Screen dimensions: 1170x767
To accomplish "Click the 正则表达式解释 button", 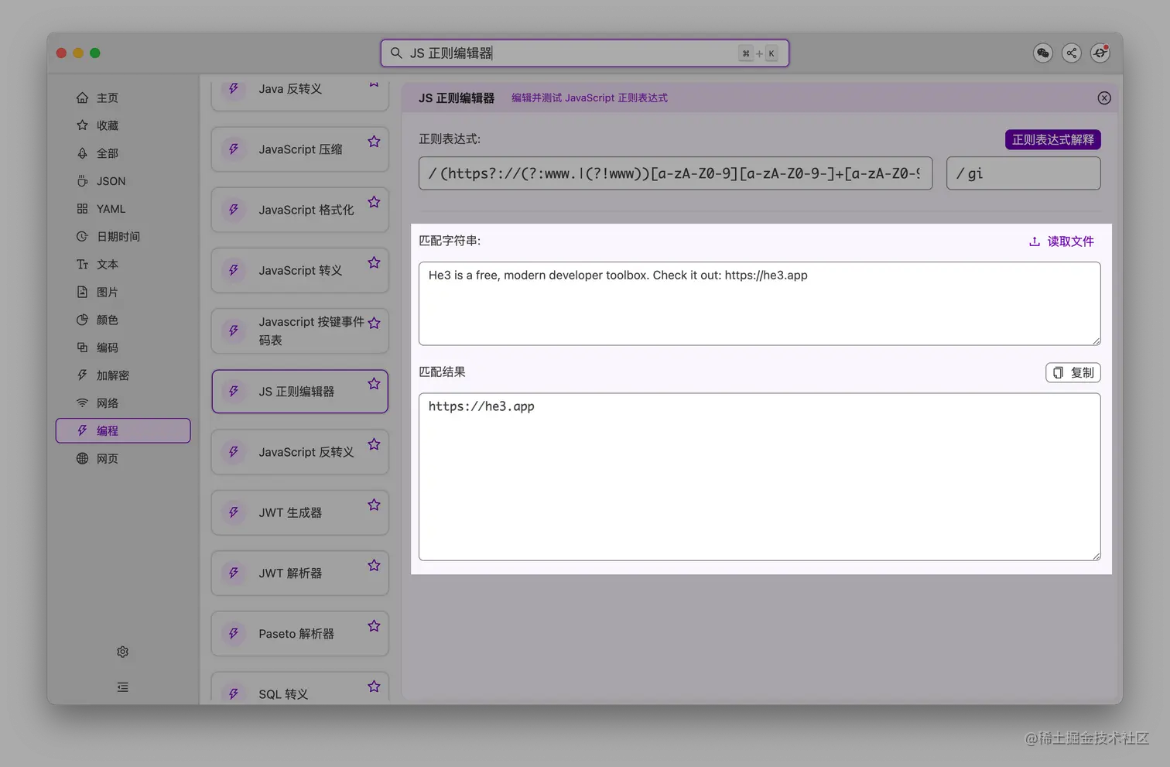I will [1052, 139].
